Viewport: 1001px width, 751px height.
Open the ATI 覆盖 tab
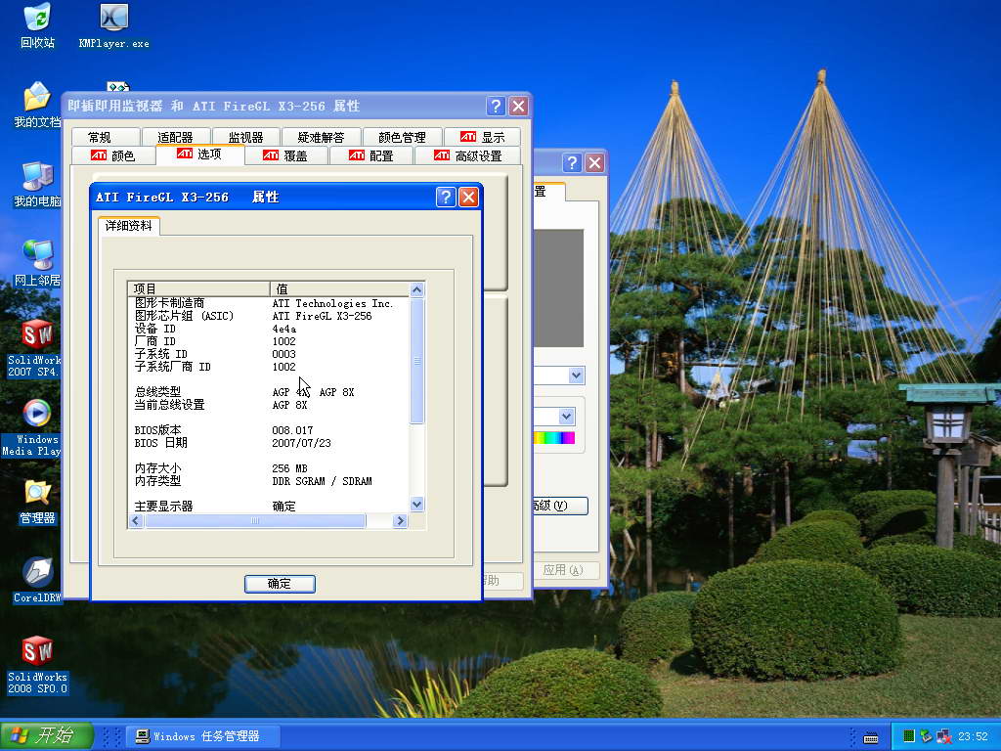point(286,155)
